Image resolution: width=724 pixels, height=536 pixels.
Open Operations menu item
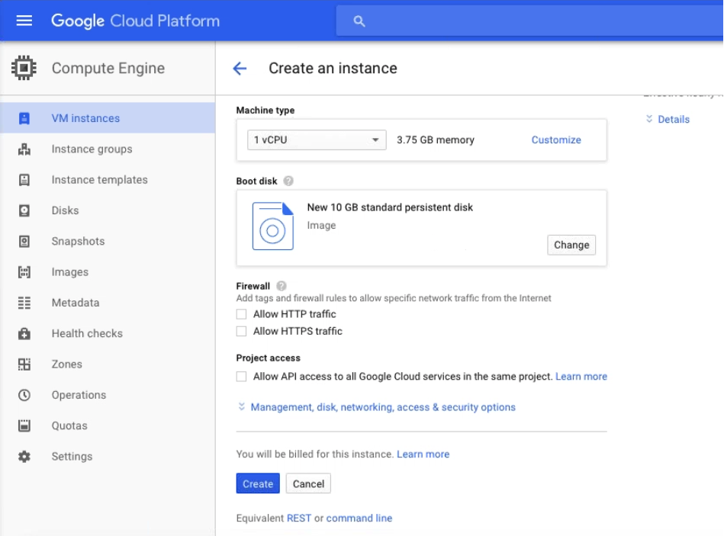(108, 395)
